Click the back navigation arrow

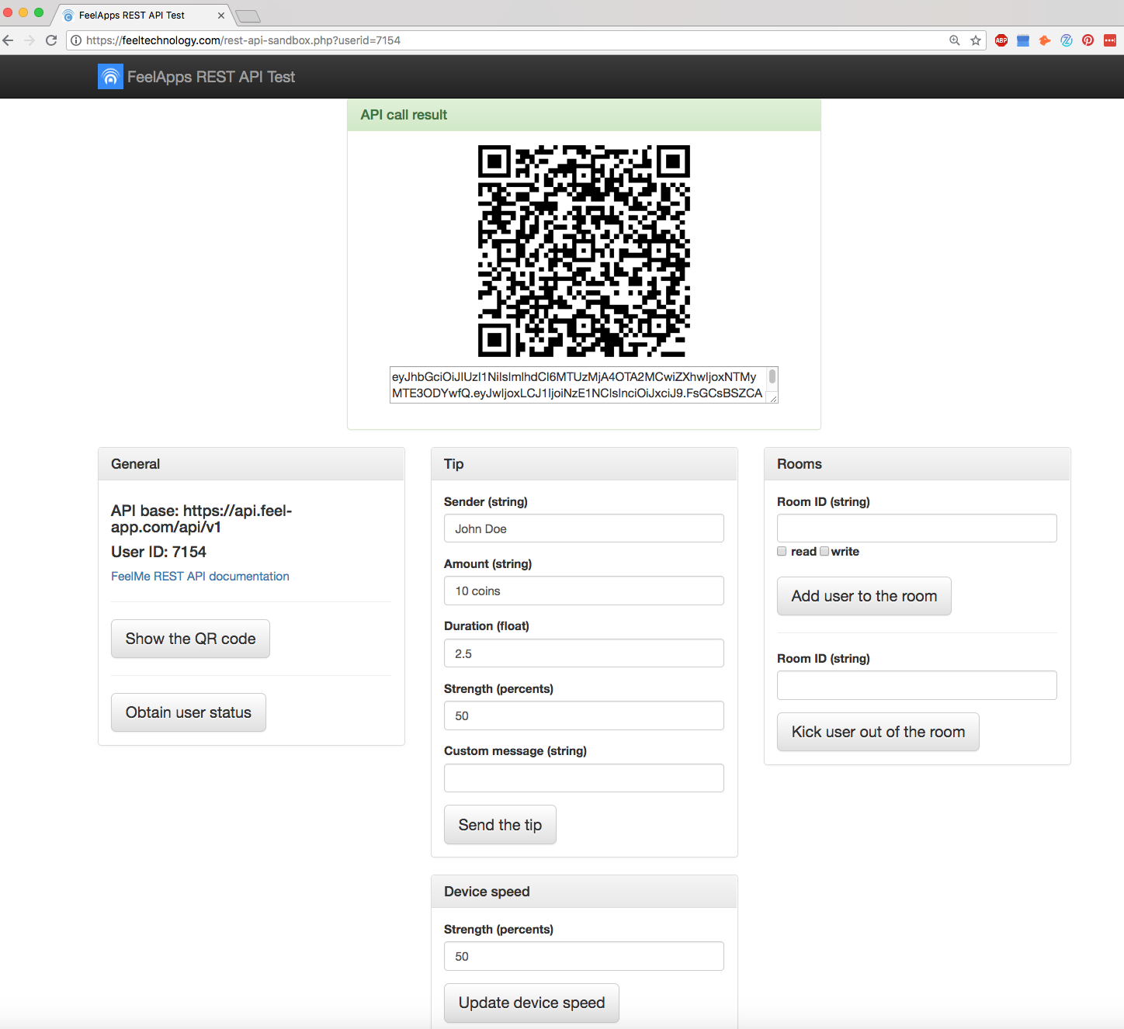[x=8, y=40]
